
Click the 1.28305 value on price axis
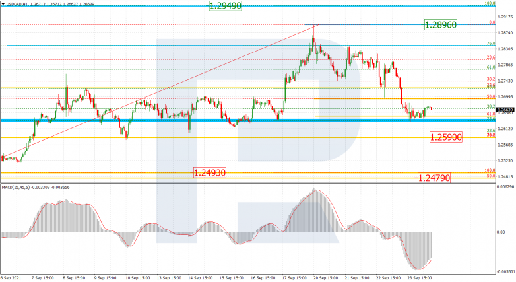(x=506, y=49)
